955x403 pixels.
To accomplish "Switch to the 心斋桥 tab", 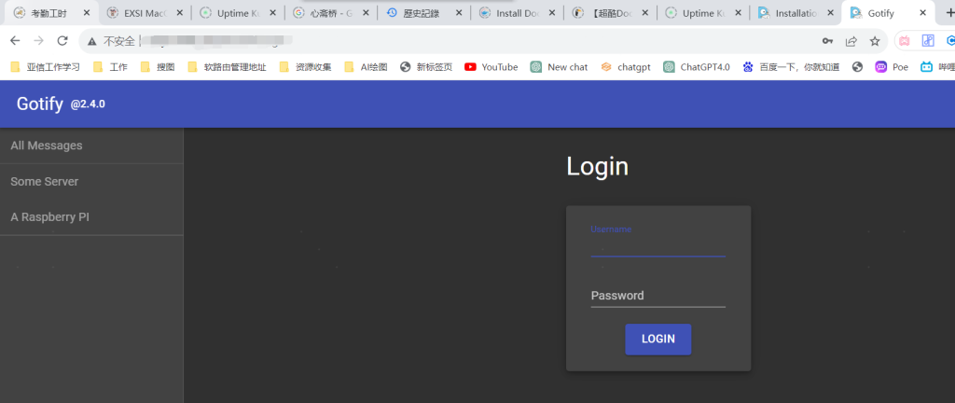I will tap(331, 13).
